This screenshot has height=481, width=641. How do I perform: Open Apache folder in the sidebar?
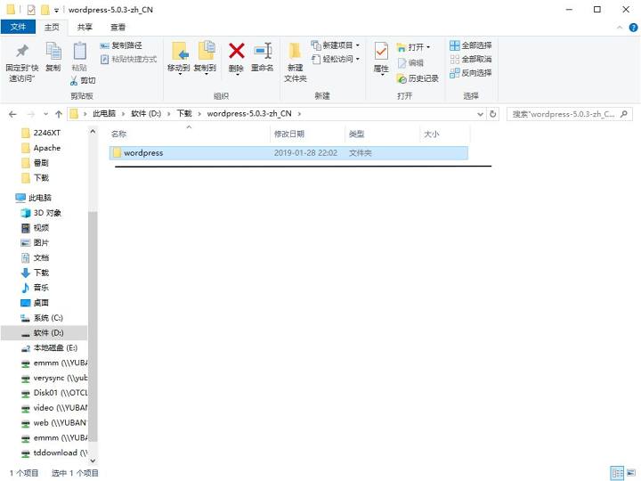coord(47,148)
